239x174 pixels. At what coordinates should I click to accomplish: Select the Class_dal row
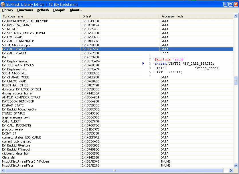pyautogui.click(x=117, y=157)
